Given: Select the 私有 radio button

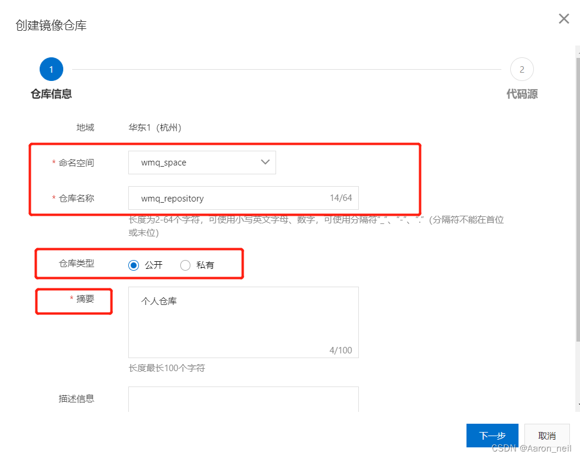Looking at the screenshot, I should click(185, 265).
